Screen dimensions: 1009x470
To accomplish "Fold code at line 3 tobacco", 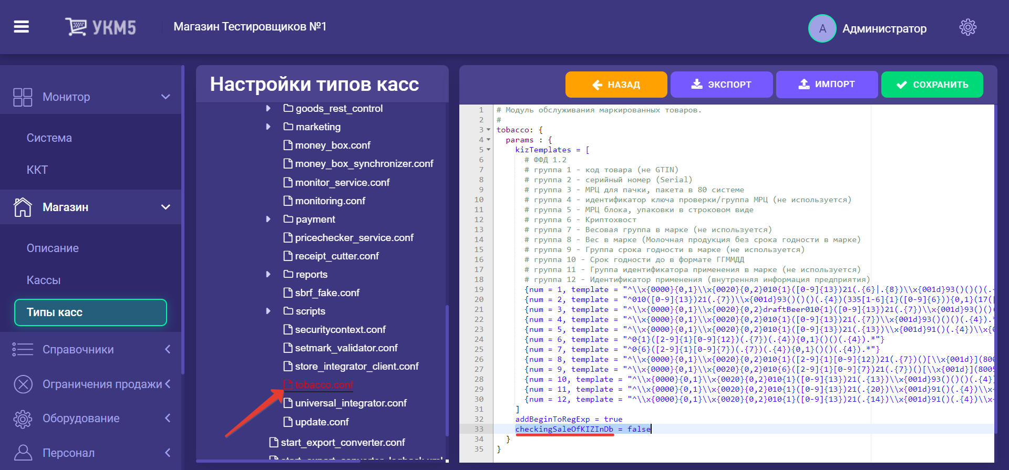I will [489, 130].
